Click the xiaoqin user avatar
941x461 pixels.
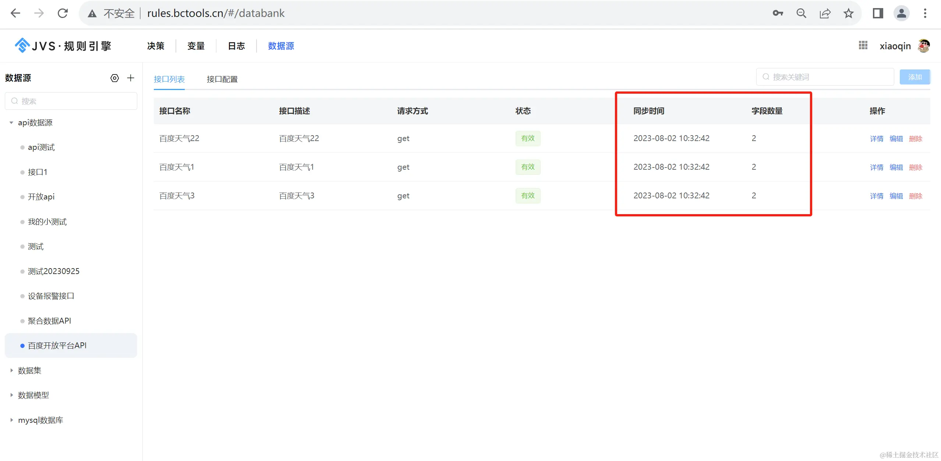[924, 46]
